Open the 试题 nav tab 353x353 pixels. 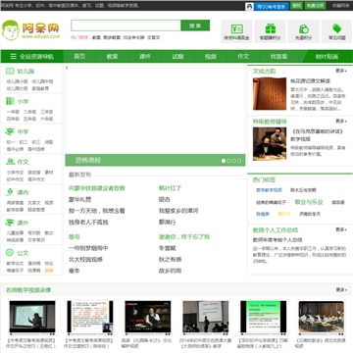click(x=177, y=56)
